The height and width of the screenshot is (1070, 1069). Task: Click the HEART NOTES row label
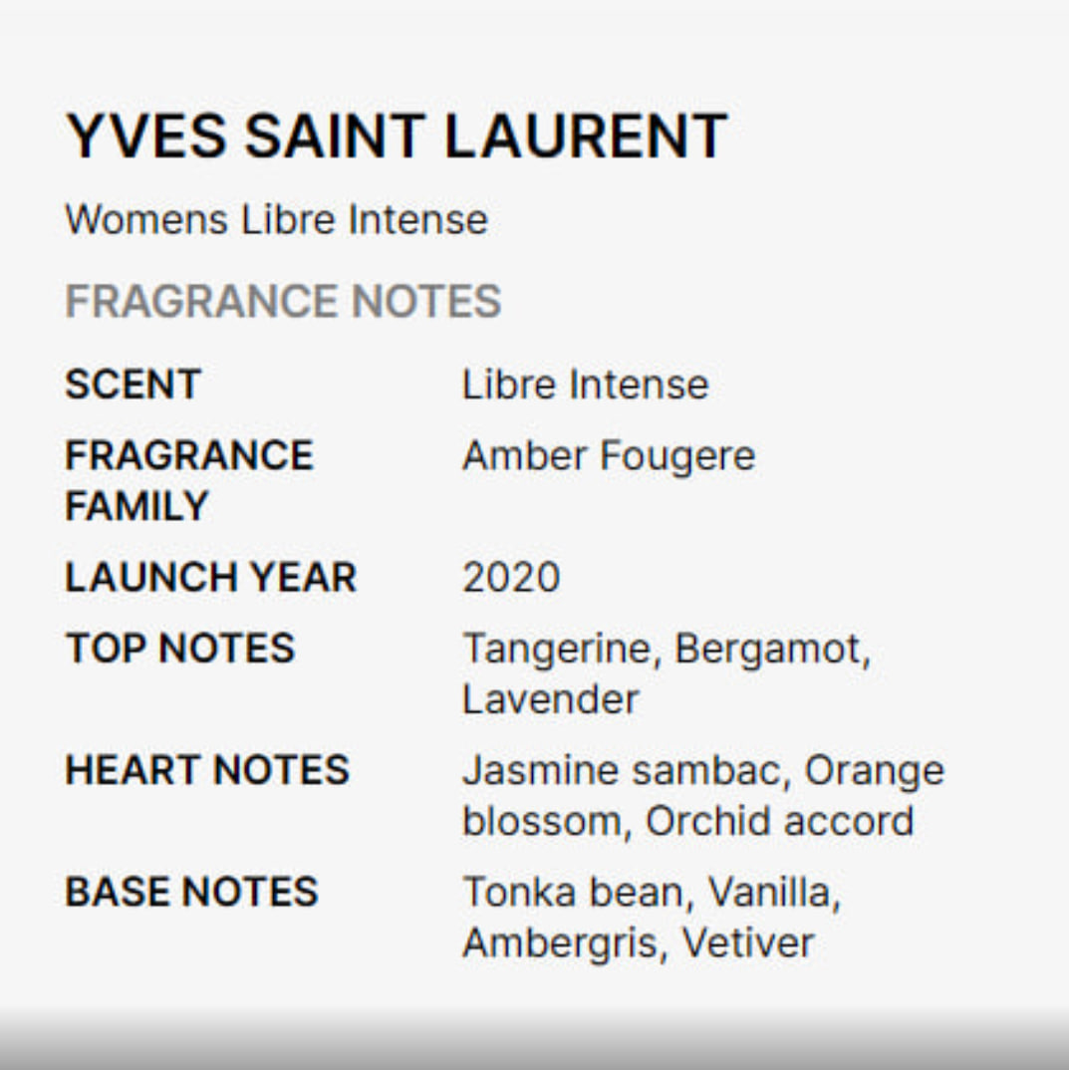tap(207, 770)
